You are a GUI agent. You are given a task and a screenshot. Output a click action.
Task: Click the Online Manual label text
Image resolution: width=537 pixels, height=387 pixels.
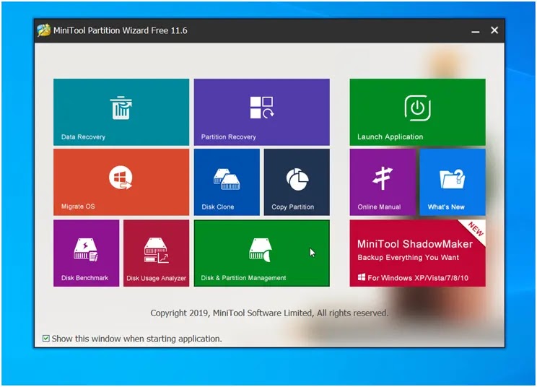[x=379, y=206]
